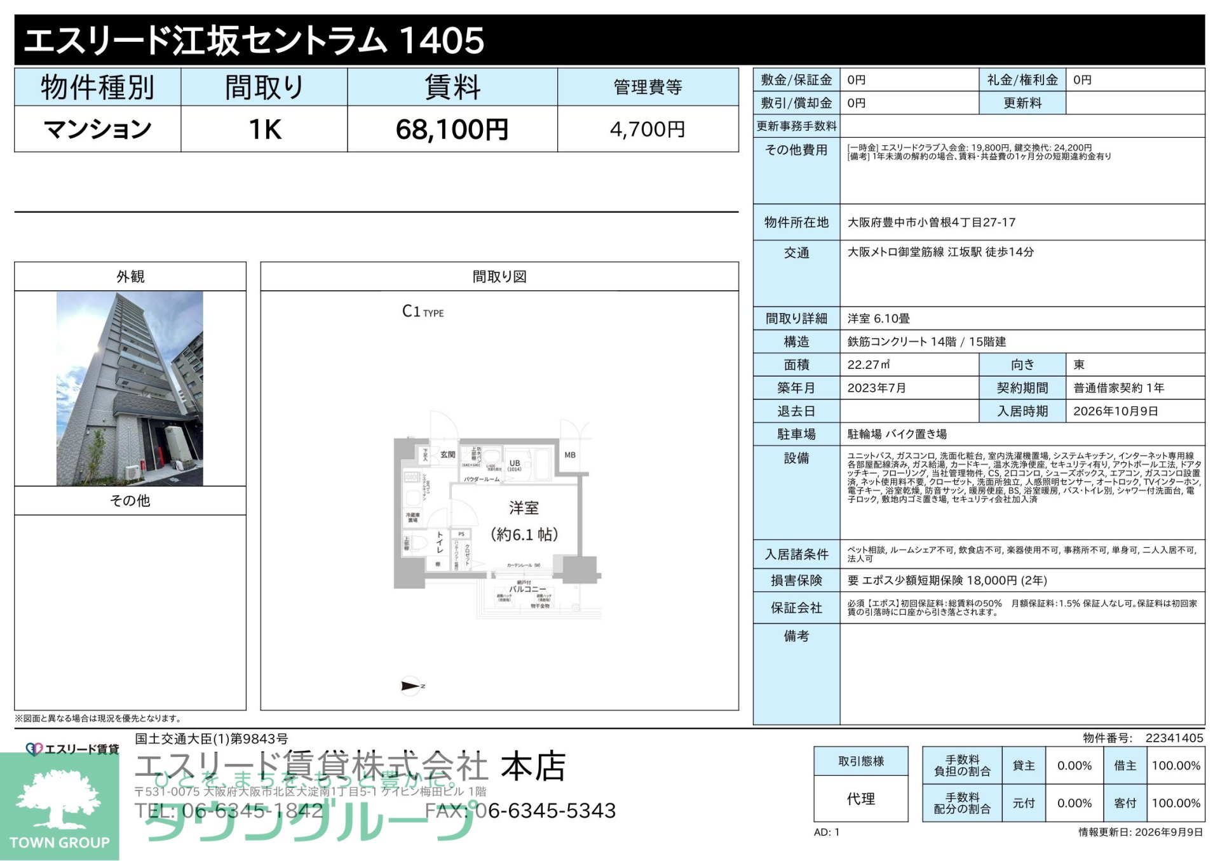Click the Town Group tree logo
This screenshot has height=861, width=1220.
pyautogui.click(x=60, y=806)
